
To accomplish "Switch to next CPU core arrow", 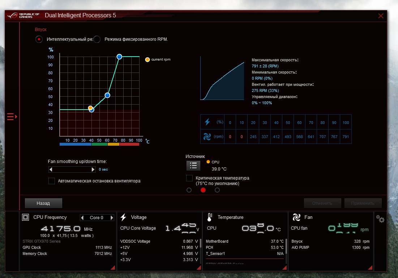I will click(x=111, y=217).
